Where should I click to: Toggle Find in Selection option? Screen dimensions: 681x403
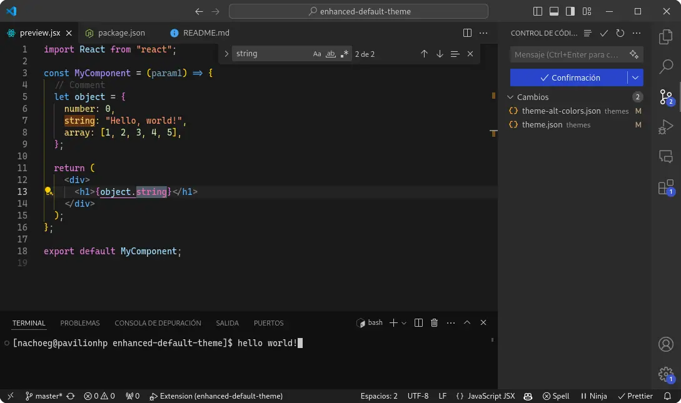(x=455, y=54)
